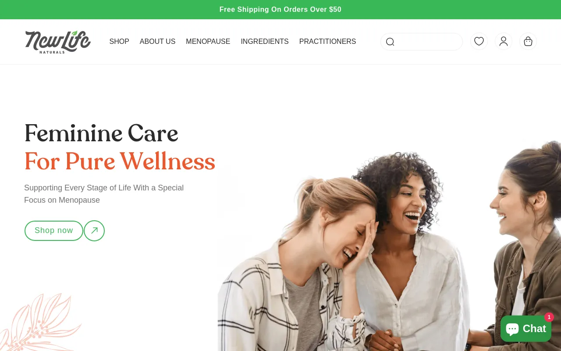561x351 pixels.
Task: View the shopping bag cart
Action: click(528, 41)
